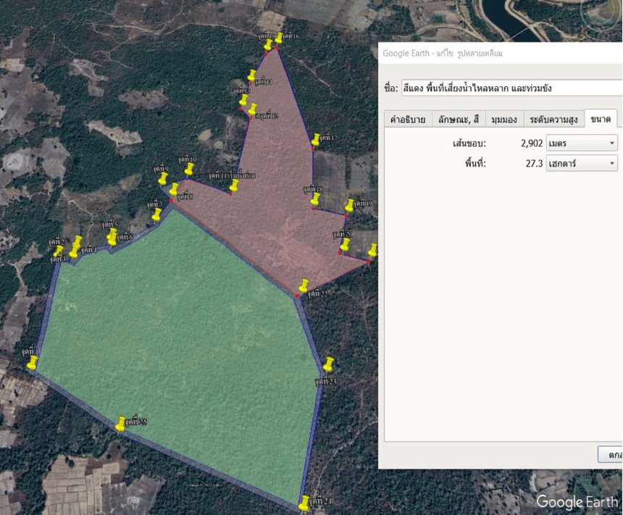The width and height of the screenshot is (623, 515).
Task: Select the จุดที่ 8 yellow pushpin
Action: pos(174,189)
